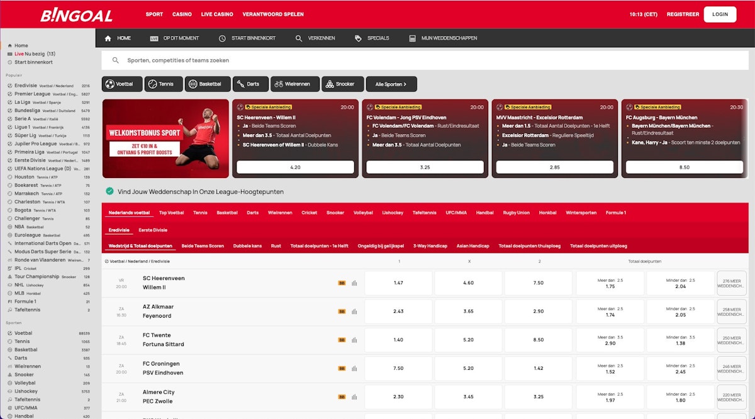The image size is (755, 419).
Task: Bet on the 4.20 SC Heerenveen special offer
Action: [x=295, y=167]
